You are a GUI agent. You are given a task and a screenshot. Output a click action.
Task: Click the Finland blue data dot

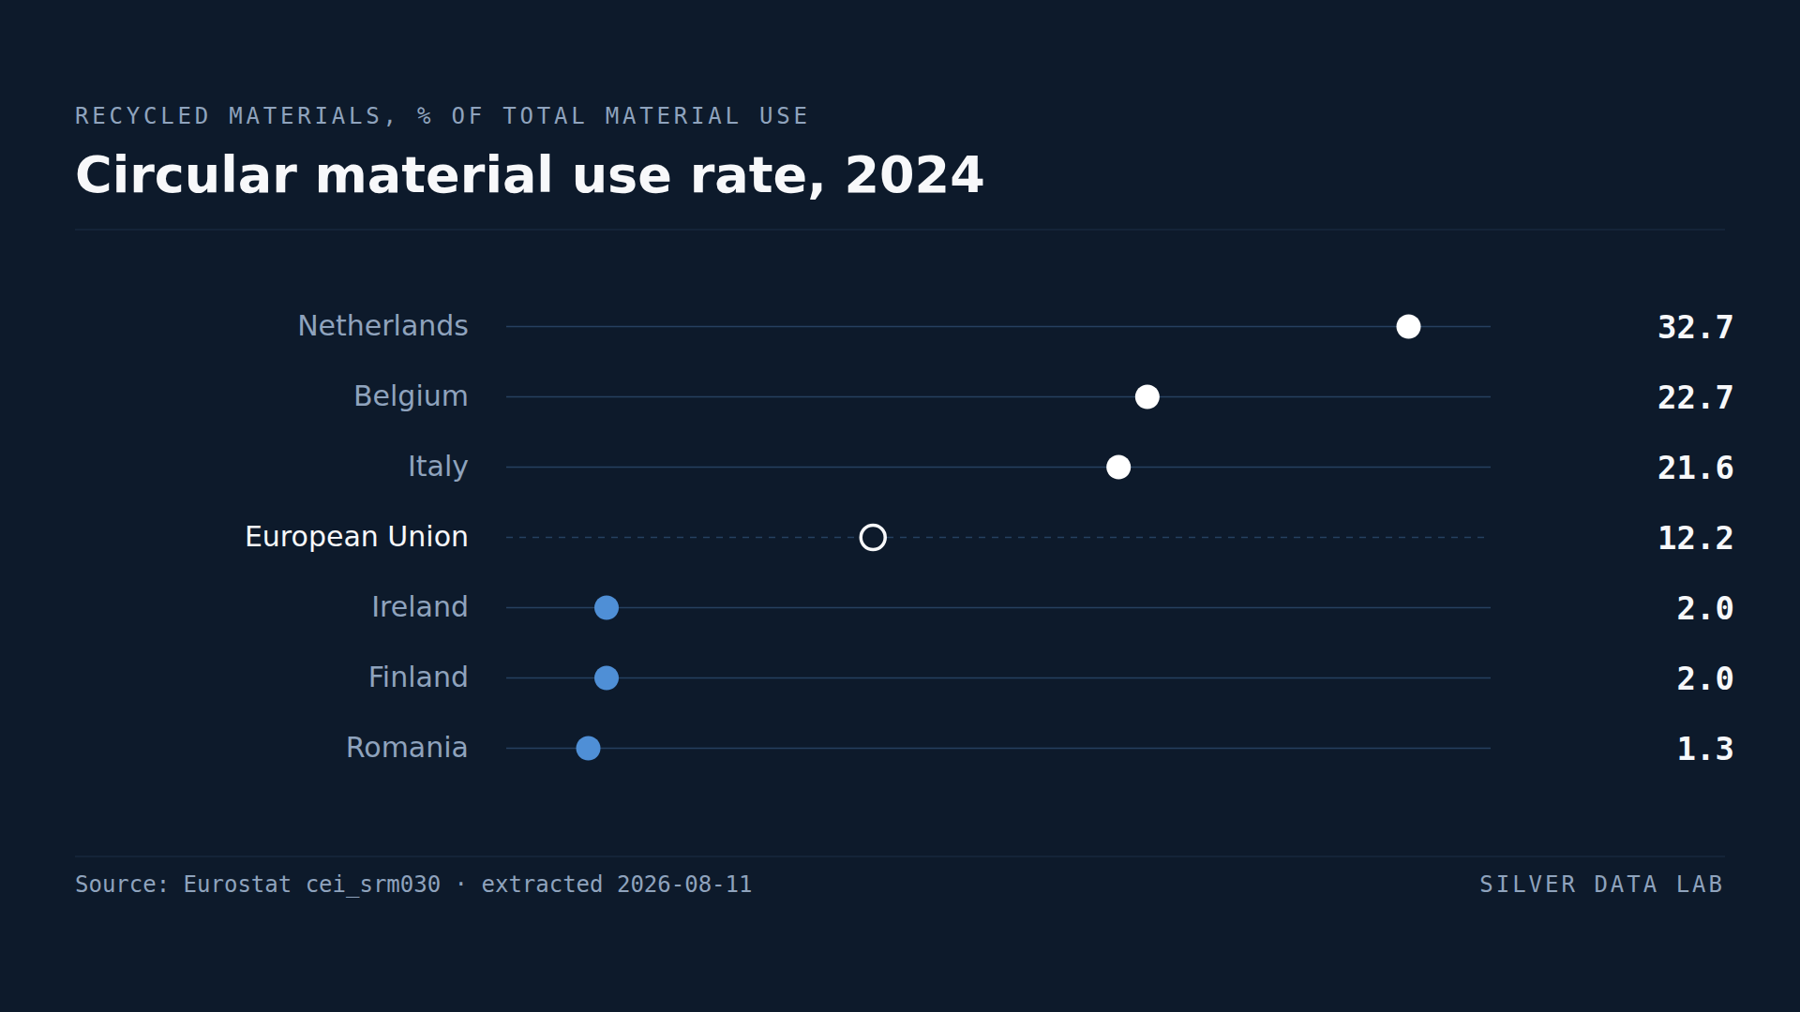[607, 677]
